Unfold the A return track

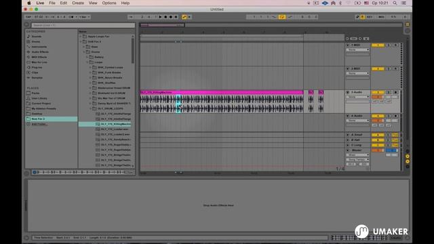[348, 135]
